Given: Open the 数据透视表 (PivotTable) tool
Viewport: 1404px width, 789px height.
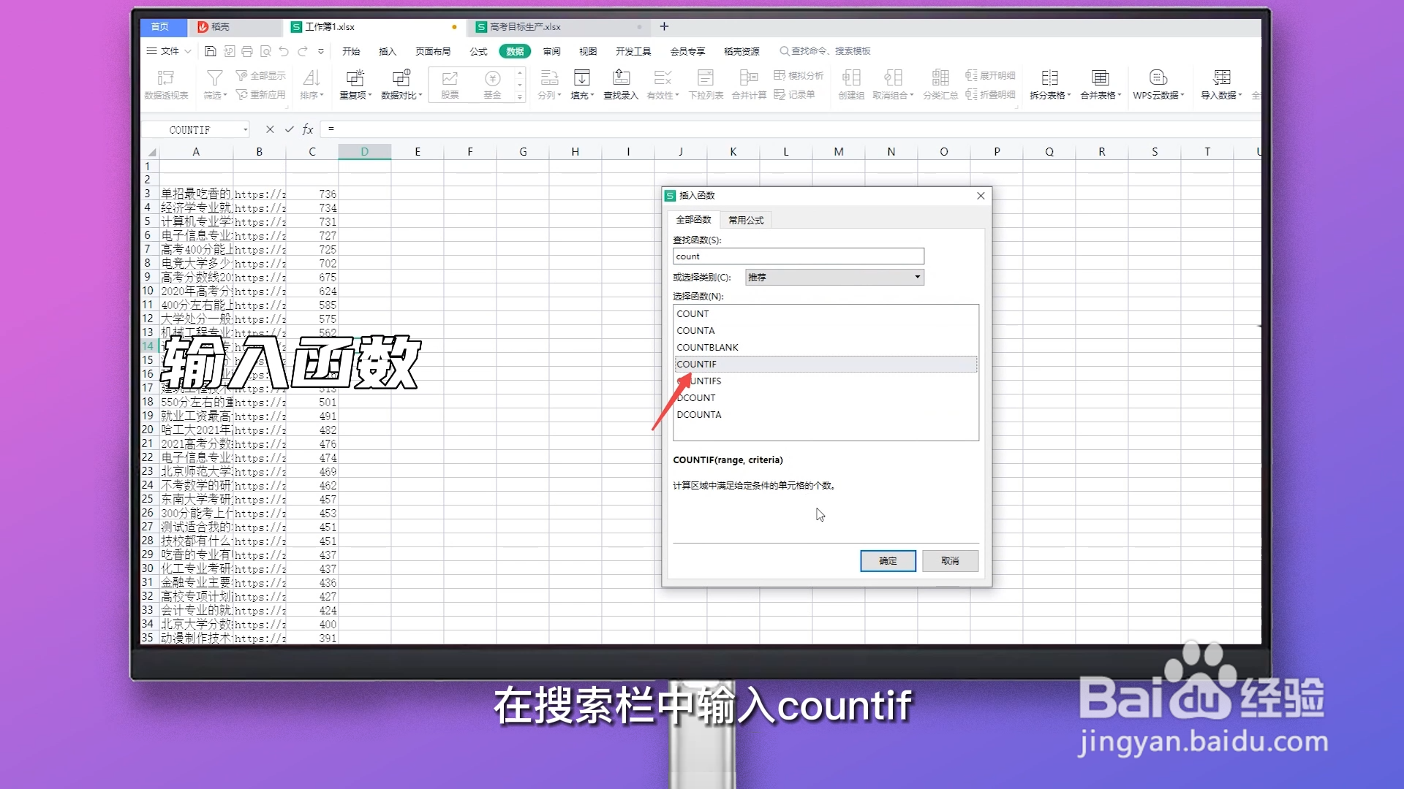Looking at the screenshot, I should [166, 84].
